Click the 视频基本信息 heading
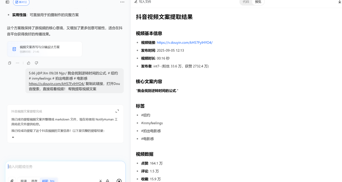Viewport: 342px width, 182px height. coord(149,33)
